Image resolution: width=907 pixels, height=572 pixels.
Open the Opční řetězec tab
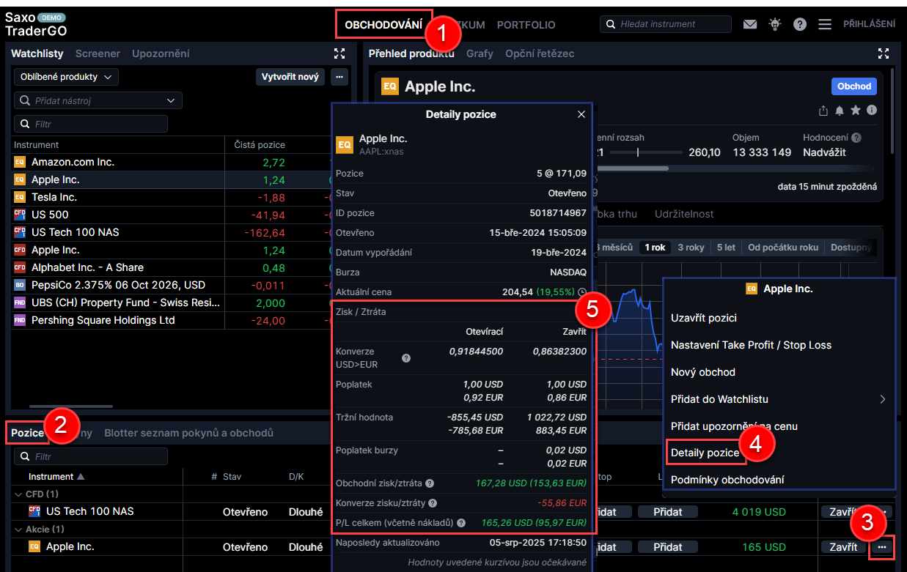(x=540, y=53)
